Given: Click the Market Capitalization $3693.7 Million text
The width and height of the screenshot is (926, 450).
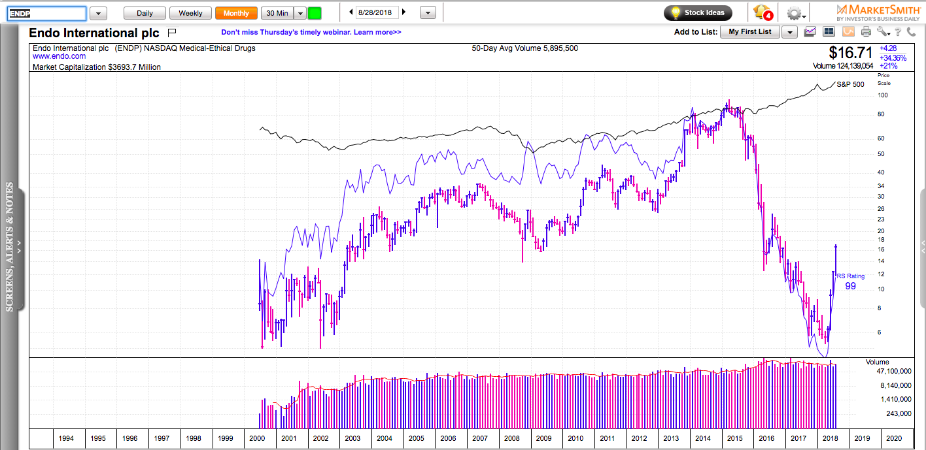Looking at the screenshot, I should click(x=97, y=67).
